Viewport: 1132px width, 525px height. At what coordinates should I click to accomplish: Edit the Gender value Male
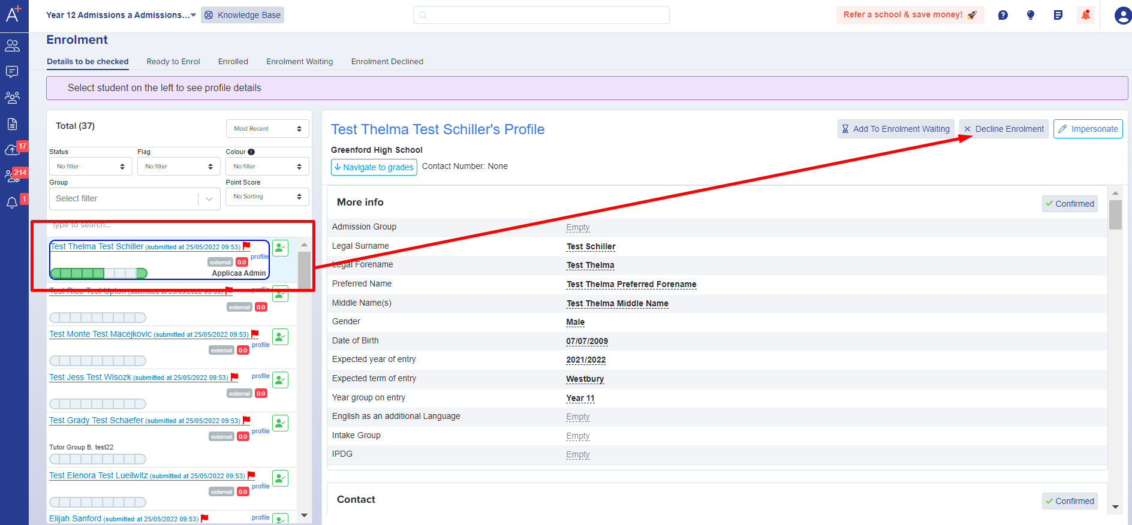pos(576,322)
